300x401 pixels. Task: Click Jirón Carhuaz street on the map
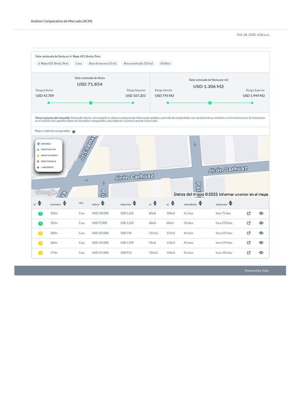click(x=134, y=177)
